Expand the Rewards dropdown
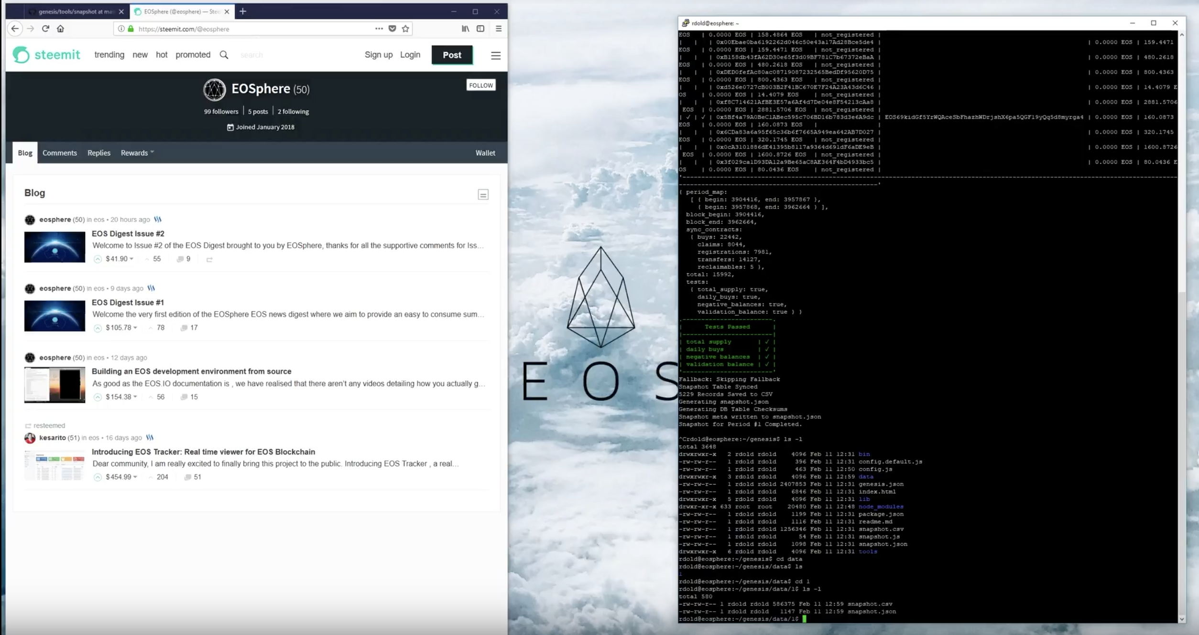The width and height of the screenshot is (1199, 635). click(137, 153)
